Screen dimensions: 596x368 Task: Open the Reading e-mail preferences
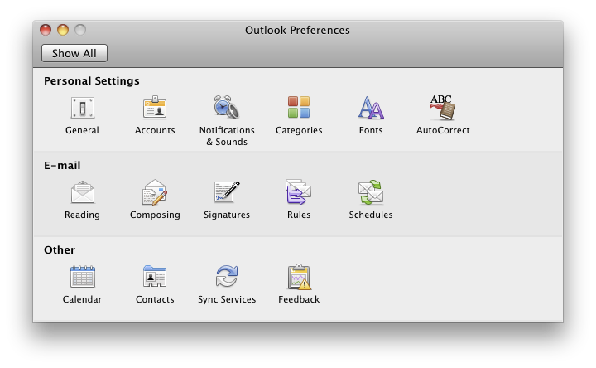point(82,193)
